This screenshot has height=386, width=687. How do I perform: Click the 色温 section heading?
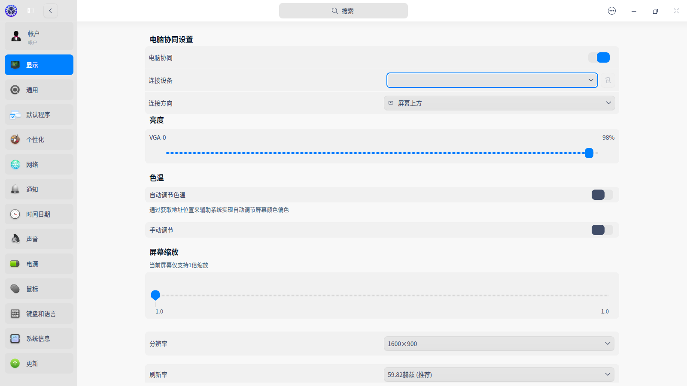point(157,178)
